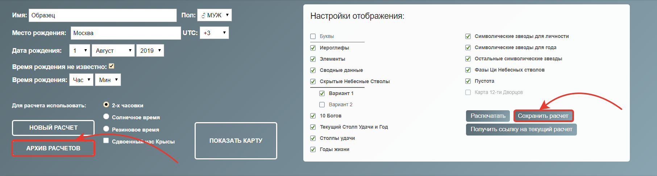Click the НОВЫЙ РАСЧЕТ button
The height and width of the screenshot is (176, 657).
coord(53,128)
